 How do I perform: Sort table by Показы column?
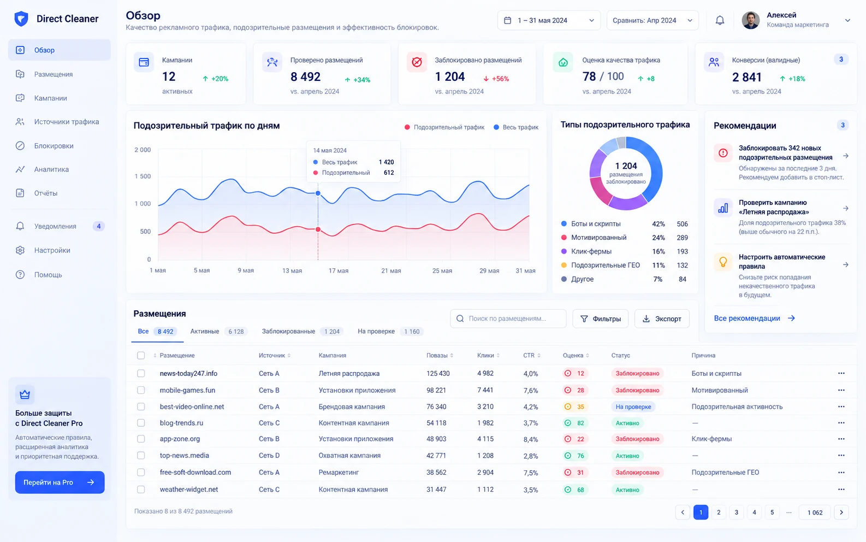440,356
